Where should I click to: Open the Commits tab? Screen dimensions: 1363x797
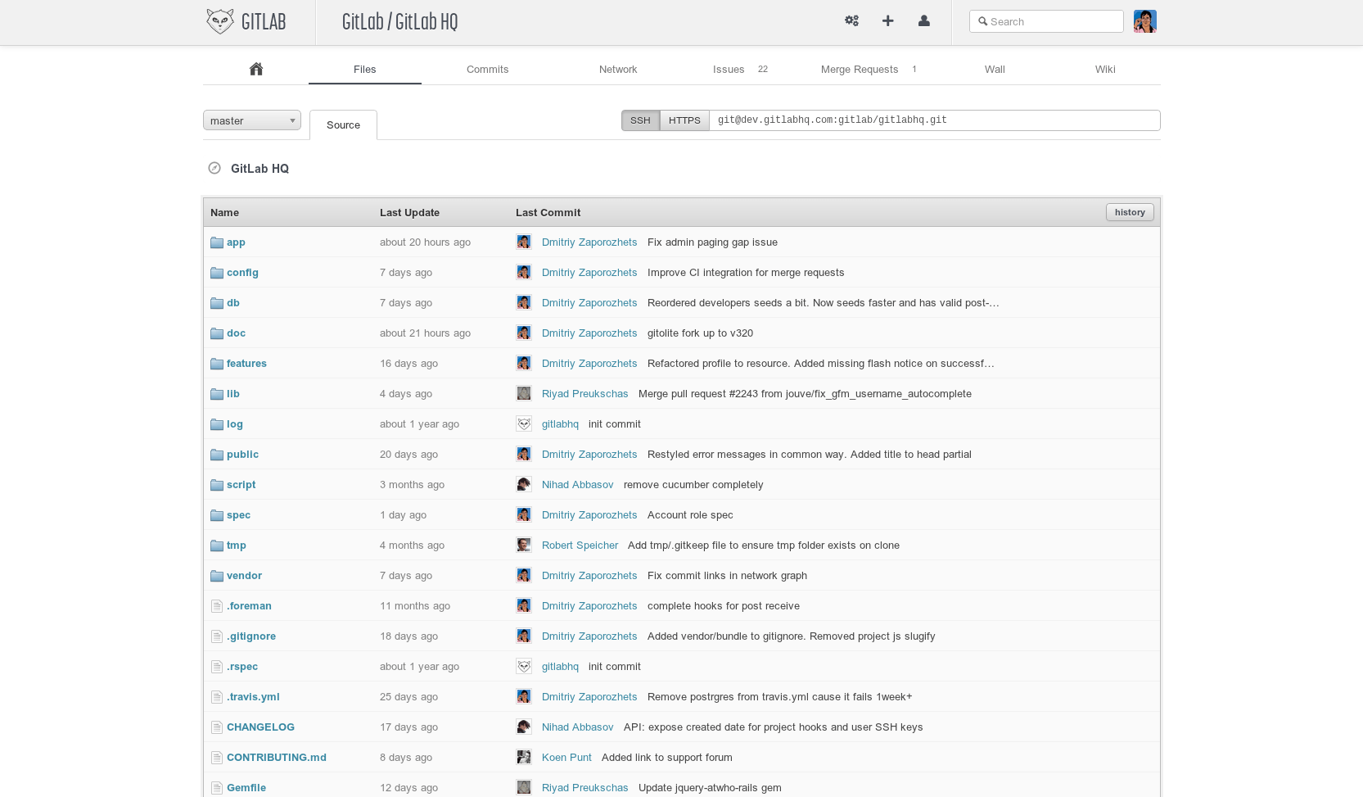click(487, 70)
